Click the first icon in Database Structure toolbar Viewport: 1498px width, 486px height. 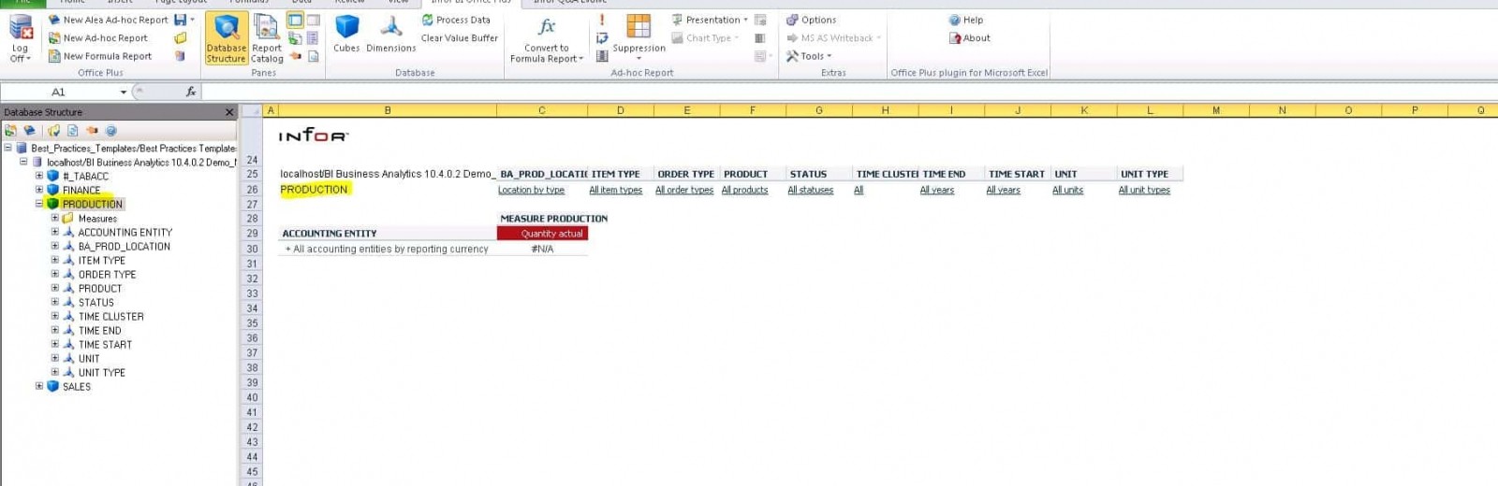(11, 131)
